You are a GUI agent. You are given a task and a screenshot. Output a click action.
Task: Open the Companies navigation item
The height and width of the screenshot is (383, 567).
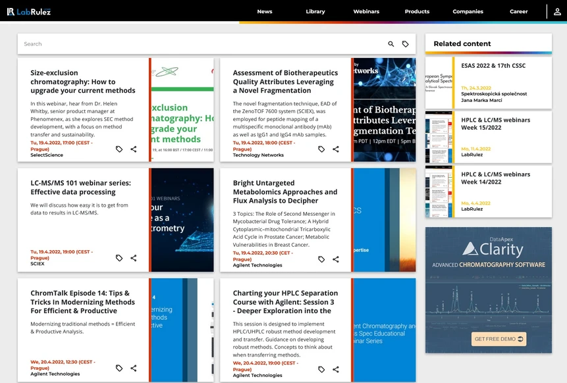(x=468, y=11)
